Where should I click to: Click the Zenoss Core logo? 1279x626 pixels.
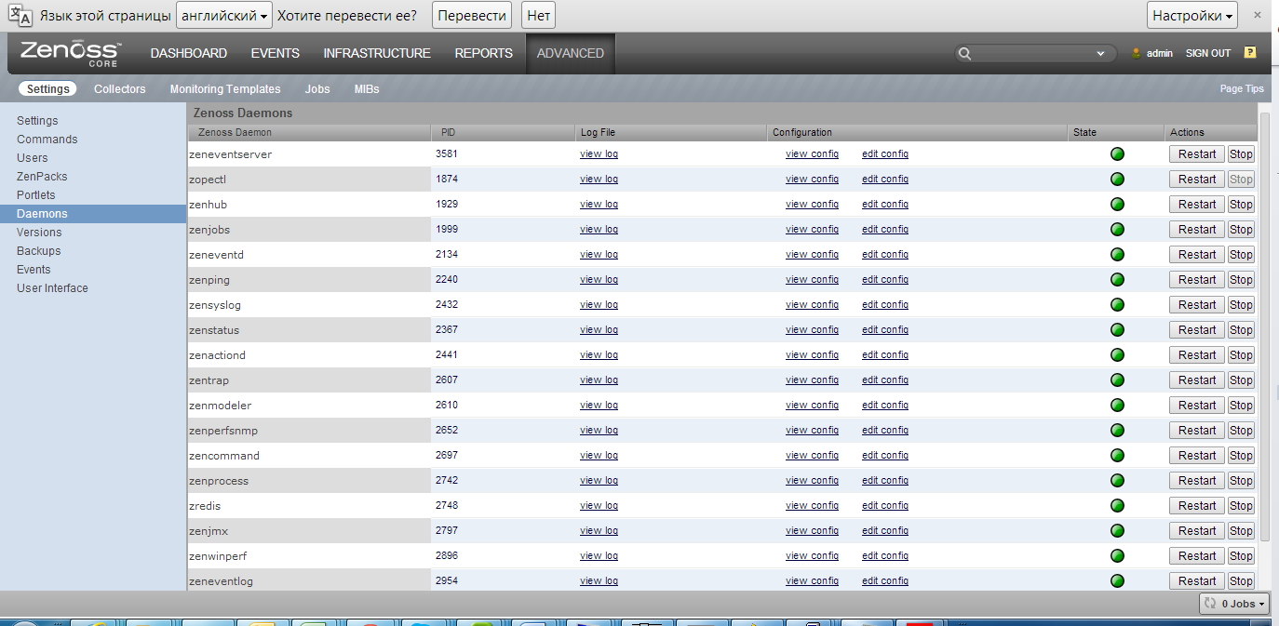coord(70,53)
